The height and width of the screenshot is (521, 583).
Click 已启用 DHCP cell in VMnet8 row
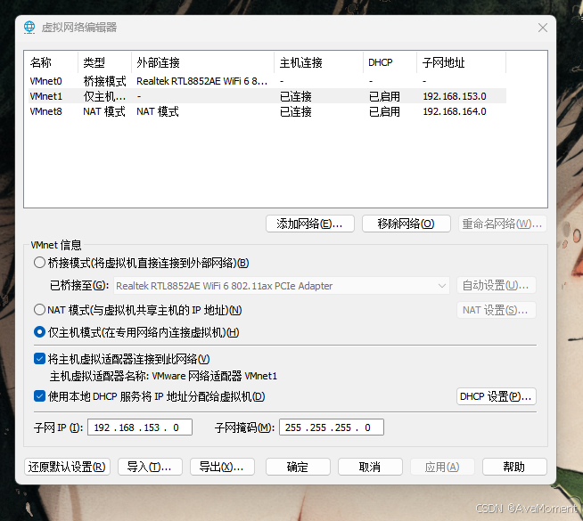[x=384, y=111]
